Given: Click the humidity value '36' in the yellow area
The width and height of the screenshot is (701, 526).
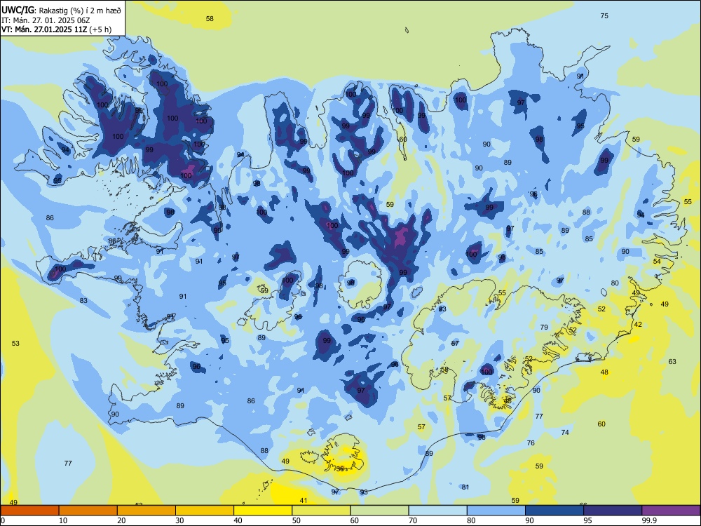Looking at the screenshot, I should click(x=340, y=468).
